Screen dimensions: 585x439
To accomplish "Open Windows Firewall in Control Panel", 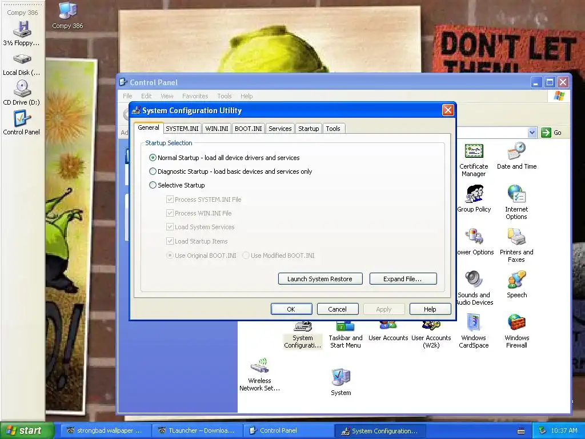I will 516,331.
